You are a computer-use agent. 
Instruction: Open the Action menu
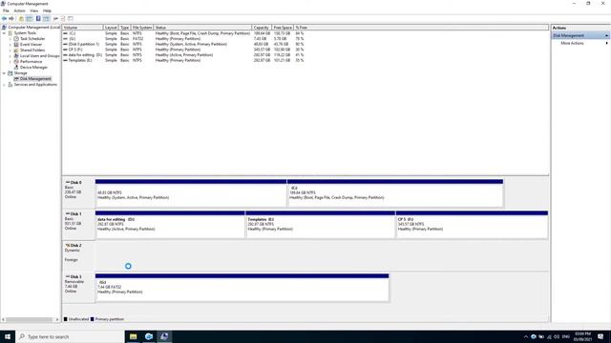tap(19, 10)
